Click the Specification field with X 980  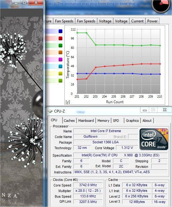120,155
